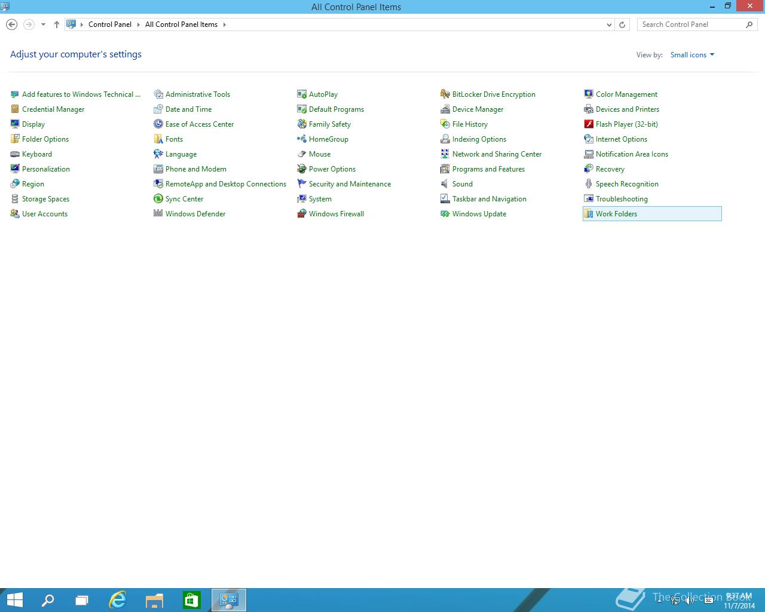The width and height of the screenshot is (765, 612).
Task: Open the Programs and Features link
Action: pos(488,169)
